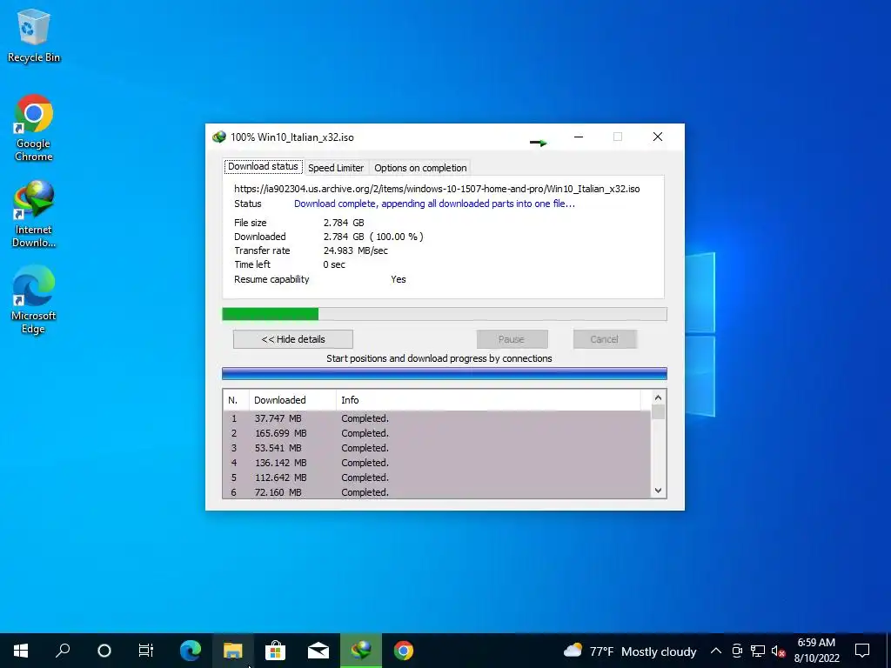Click the Hide details button

(x=293, y=339)
